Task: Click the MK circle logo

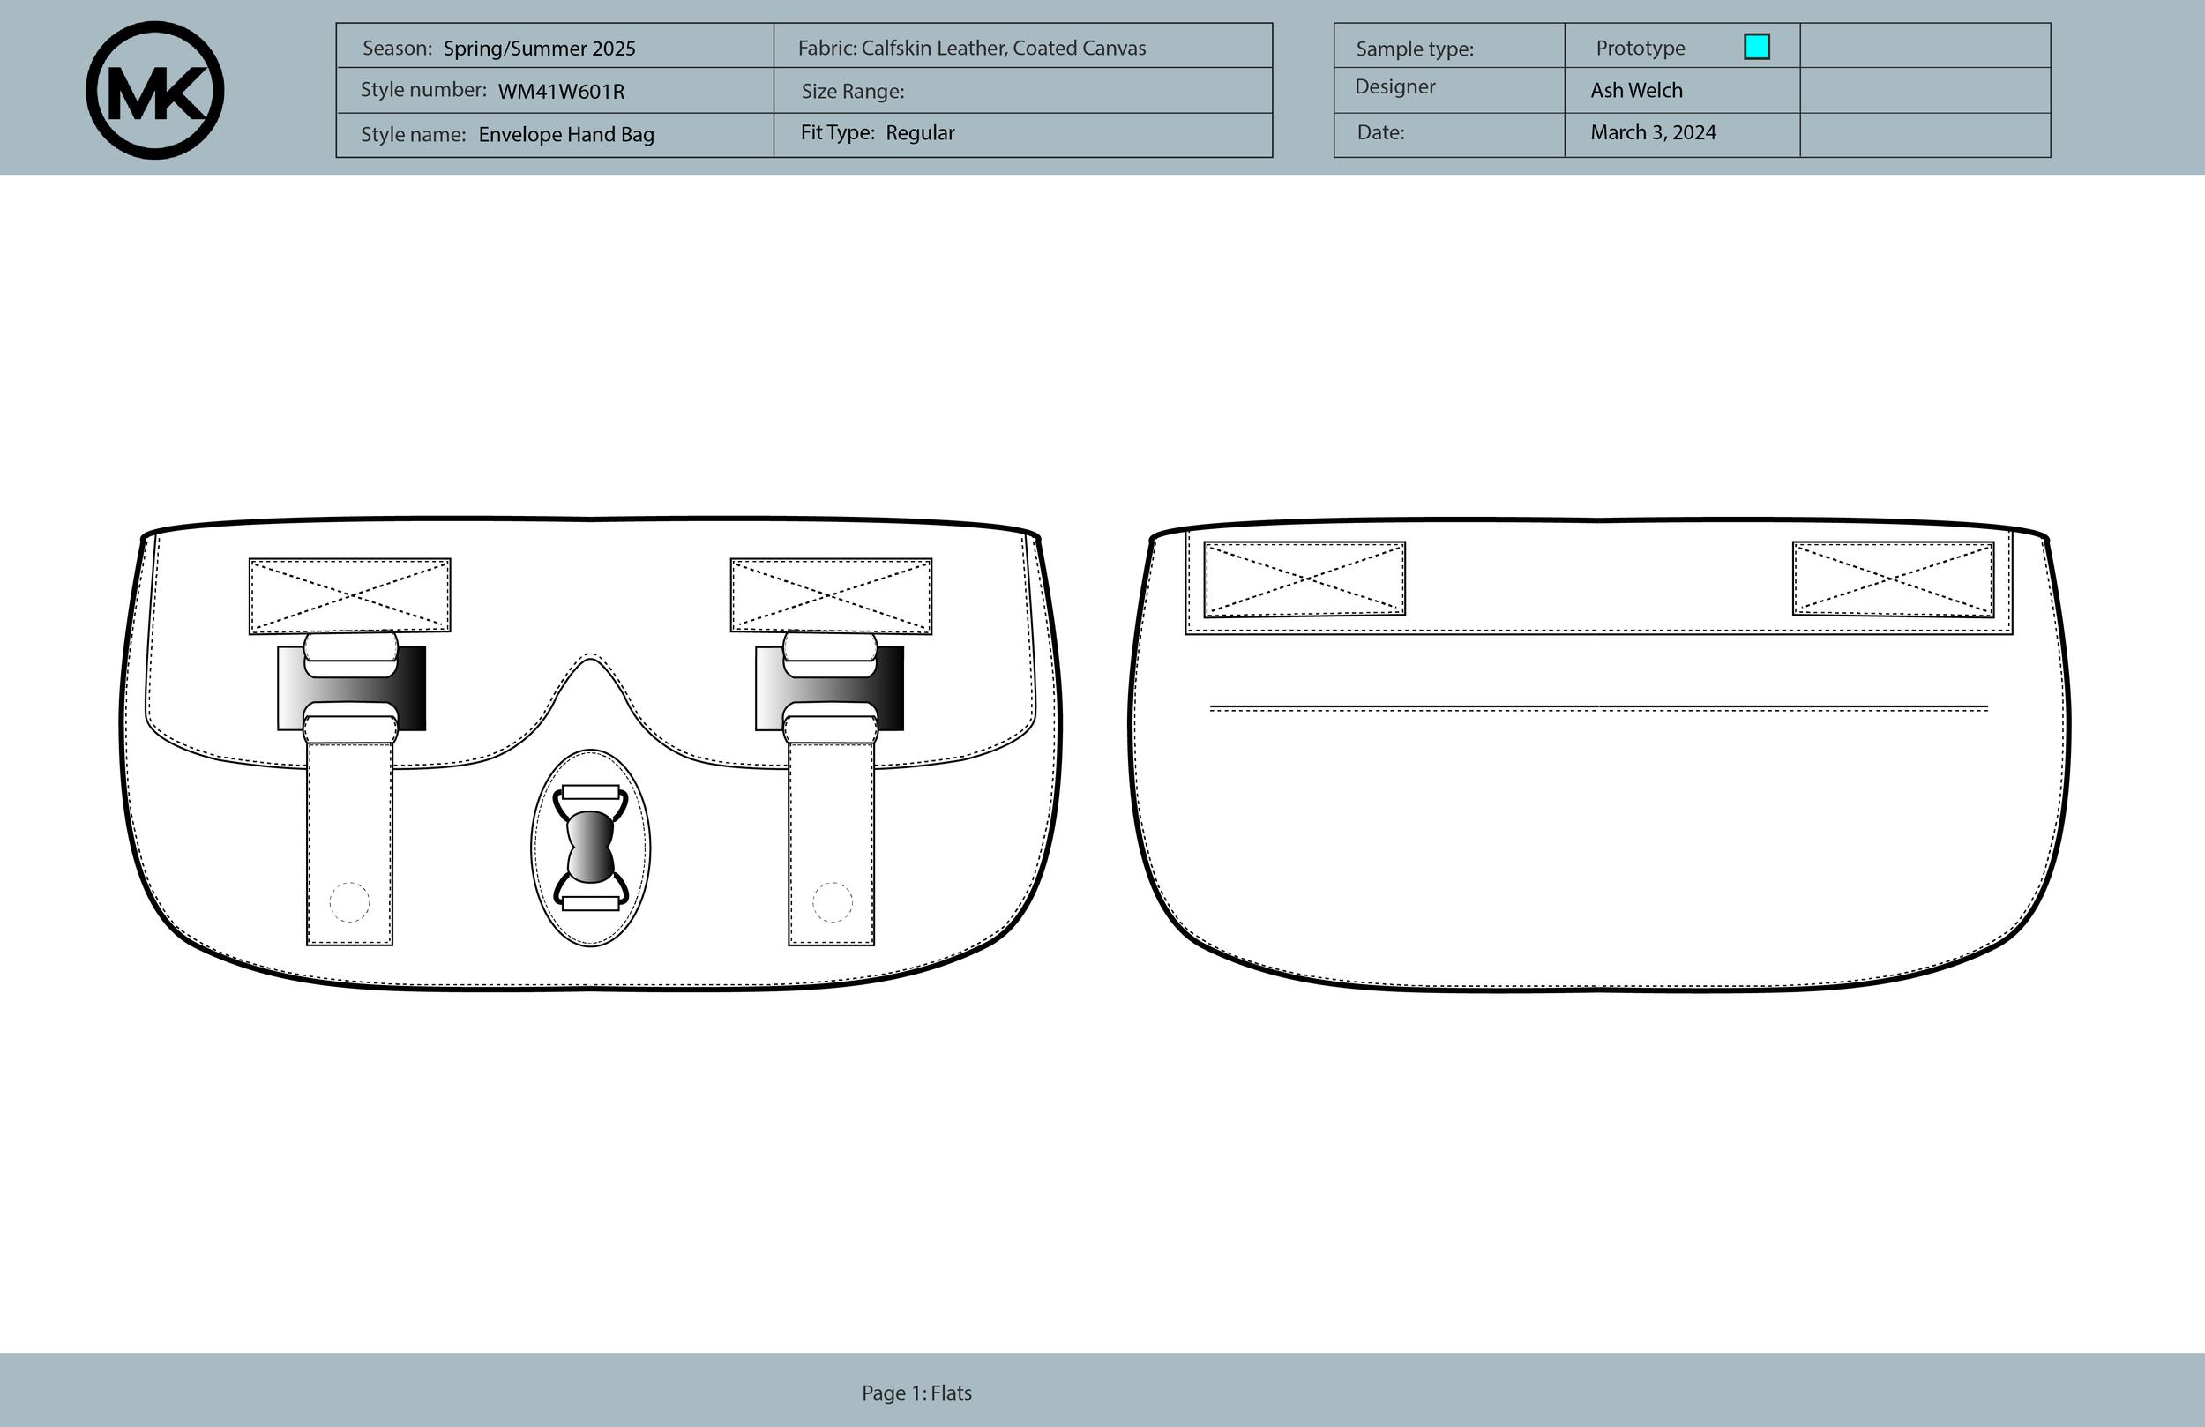Action: pos(155,88)
